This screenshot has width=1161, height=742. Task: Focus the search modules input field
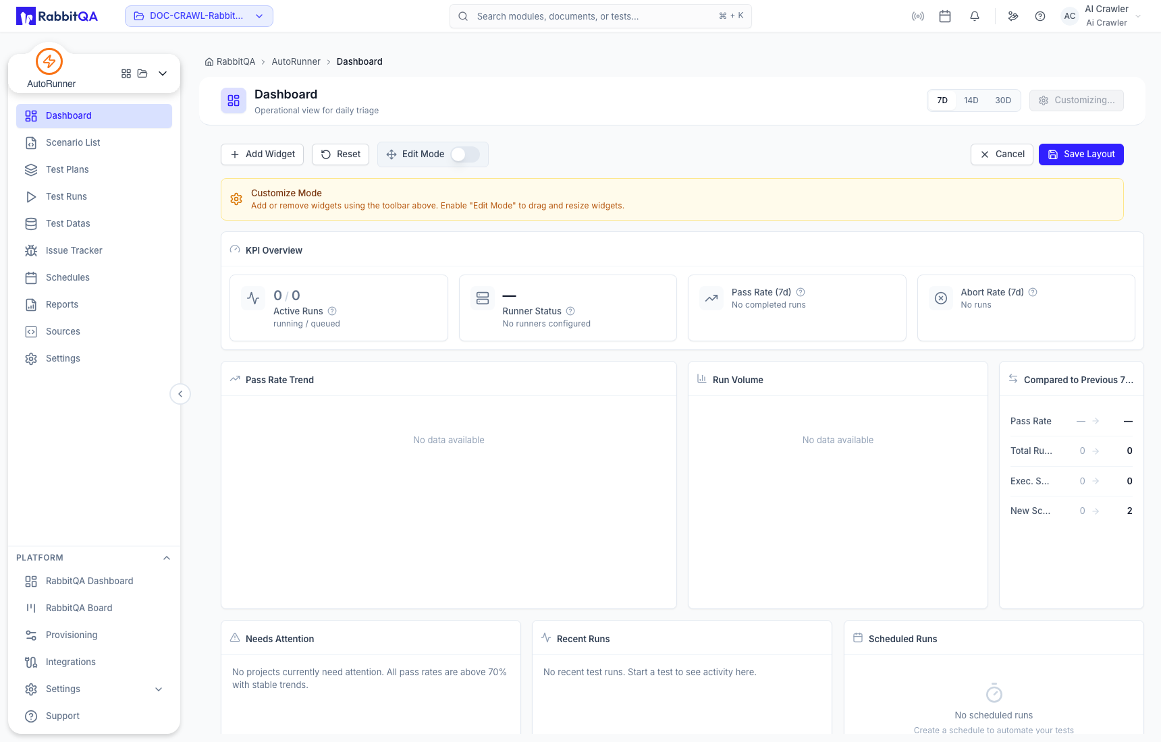[601, 16]
